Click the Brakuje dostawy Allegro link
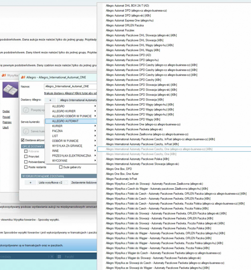 [x=70, y=93]
